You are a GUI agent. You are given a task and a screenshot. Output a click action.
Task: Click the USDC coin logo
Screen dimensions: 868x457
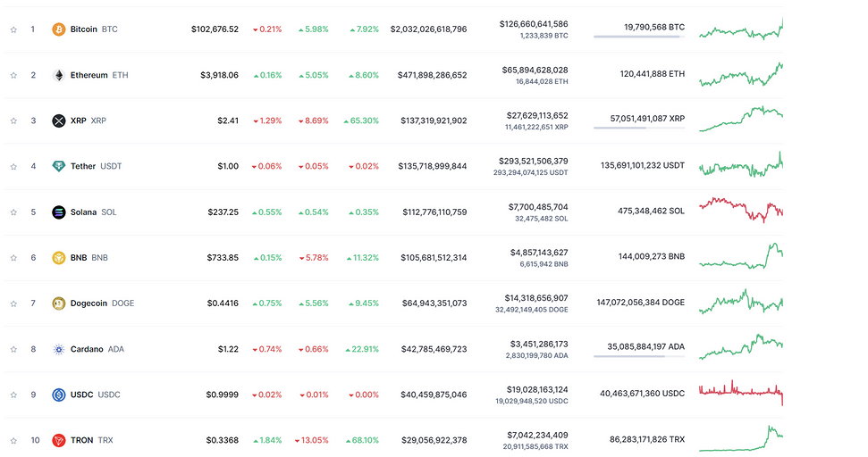(59, 395)
